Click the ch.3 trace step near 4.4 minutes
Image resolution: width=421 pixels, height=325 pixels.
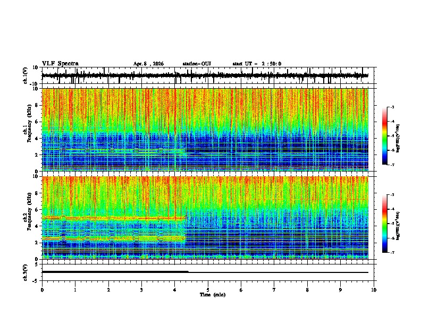pos(188,272)
